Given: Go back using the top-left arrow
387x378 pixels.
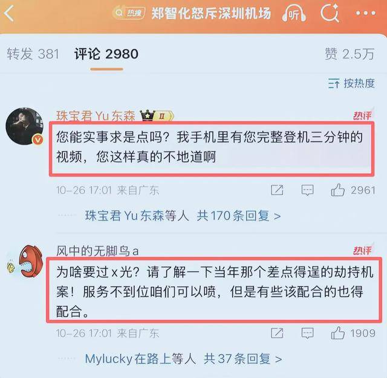Looking at the screenshot, I should coord(9,13).
